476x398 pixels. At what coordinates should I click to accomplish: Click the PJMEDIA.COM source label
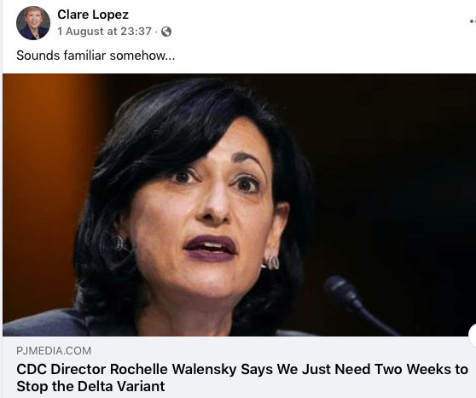[54, 350]
